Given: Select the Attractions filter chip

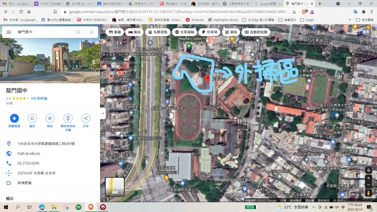Looking at the screenshot, I should (158, 32).
